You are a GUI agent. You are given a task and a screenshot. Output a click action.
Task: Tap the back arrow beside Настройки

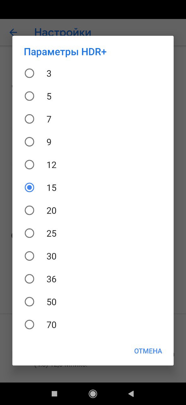click(13, 32)
